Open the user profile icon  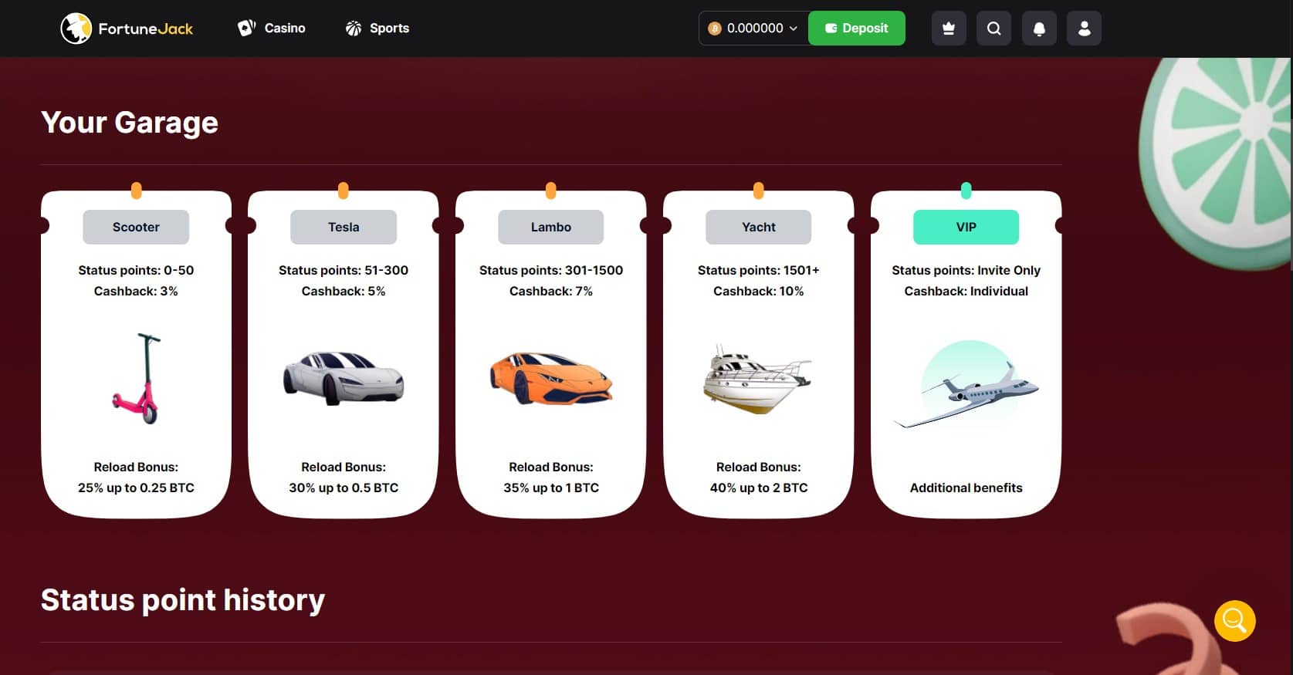click(x=1084, y=29)
